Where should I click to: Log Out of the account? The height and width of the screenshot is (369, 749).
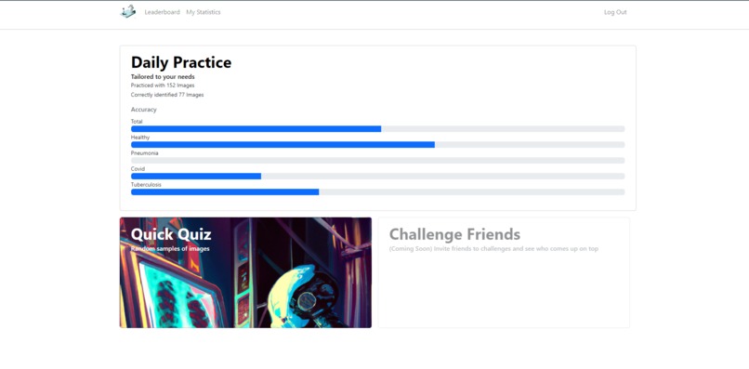tap(615, 12)
